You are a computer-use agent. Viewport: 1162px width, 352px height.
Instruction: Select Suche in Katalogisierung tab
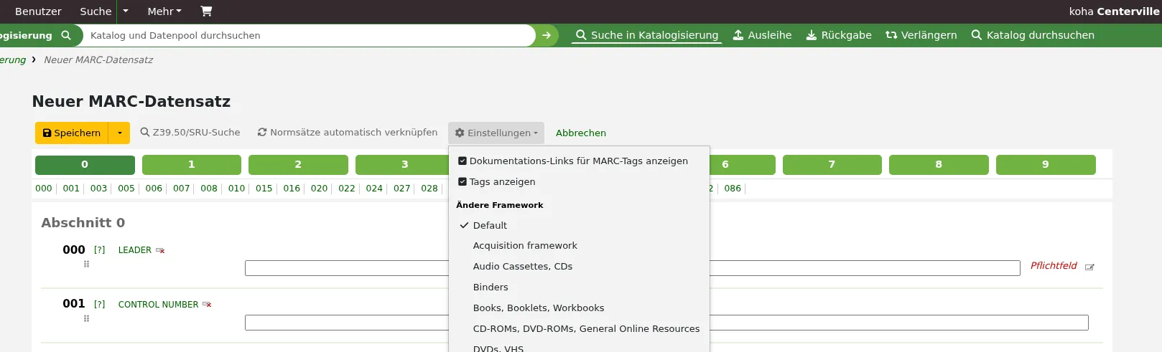point(647,35)
